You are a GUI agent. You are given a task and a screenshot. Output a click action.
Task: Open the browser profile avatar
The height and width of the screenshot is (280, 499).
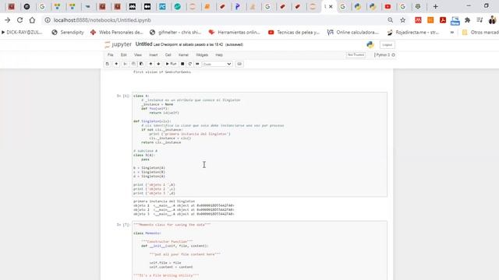492,20
